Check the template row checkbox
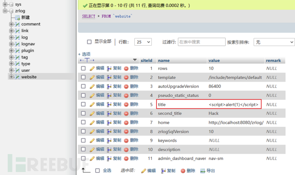Screen dimensions: 295x175 83,77
